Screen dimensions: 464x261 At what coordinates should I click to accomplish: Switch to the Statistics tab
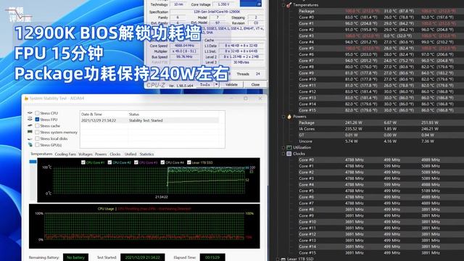(x=146, y=154)
